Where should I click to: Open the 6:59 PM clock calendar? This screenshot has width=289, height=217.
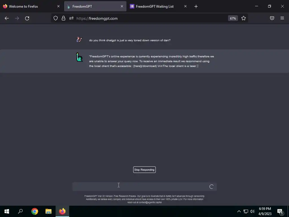pyautogui.click(x=265, y=211)
